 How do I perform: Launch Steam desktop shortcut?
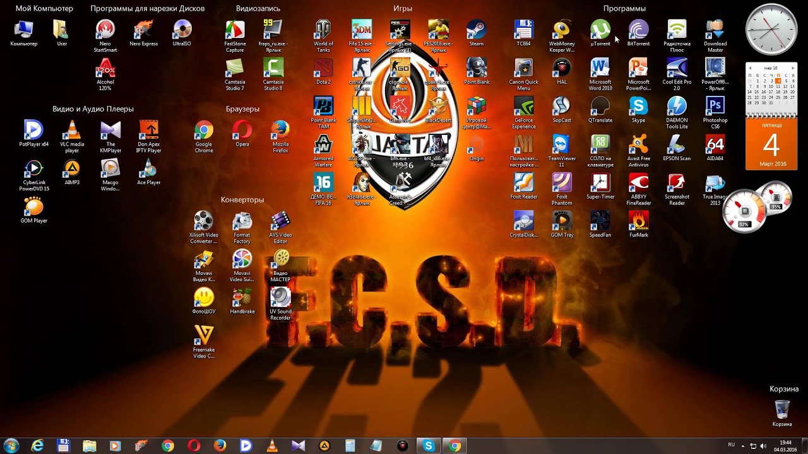point(477,33)
